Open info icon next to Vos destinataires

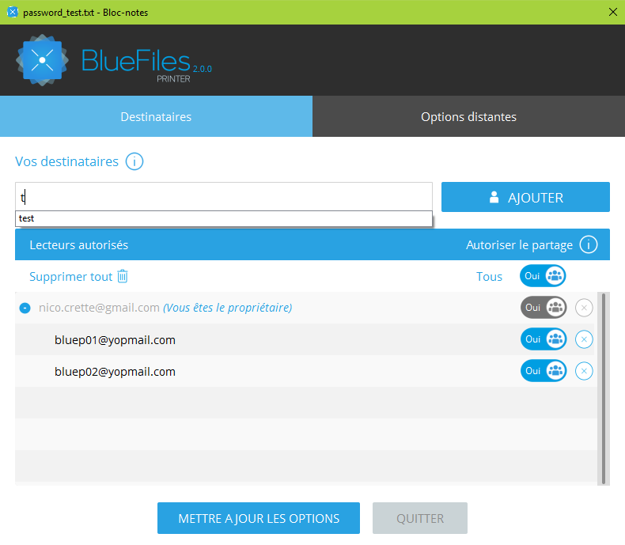tap(134, 161)
